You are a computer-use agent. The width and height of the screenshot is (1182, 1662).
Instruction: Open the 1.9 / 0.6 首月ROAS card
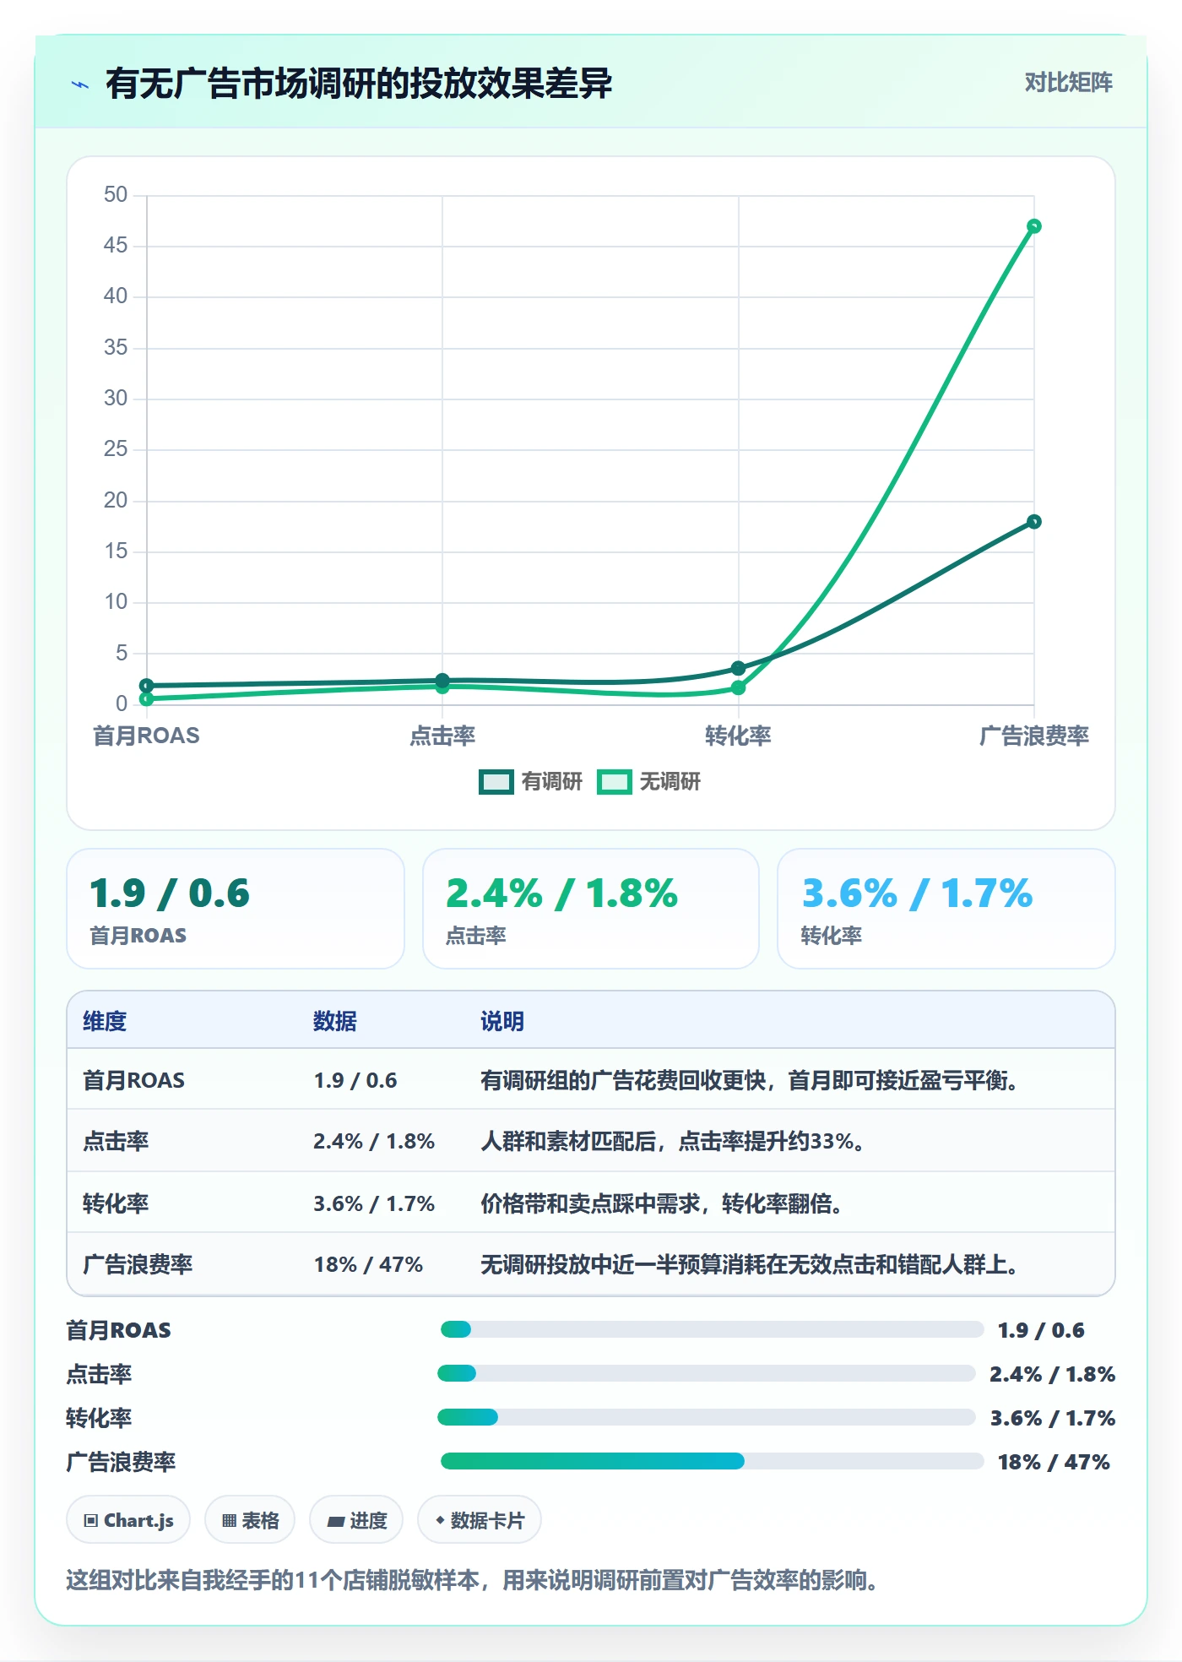coord(236,909)
